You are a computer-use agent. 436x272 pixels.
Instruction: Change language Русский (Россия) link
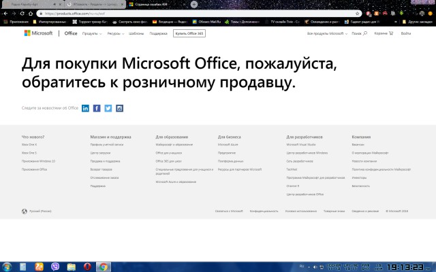(x=40, y=211)
